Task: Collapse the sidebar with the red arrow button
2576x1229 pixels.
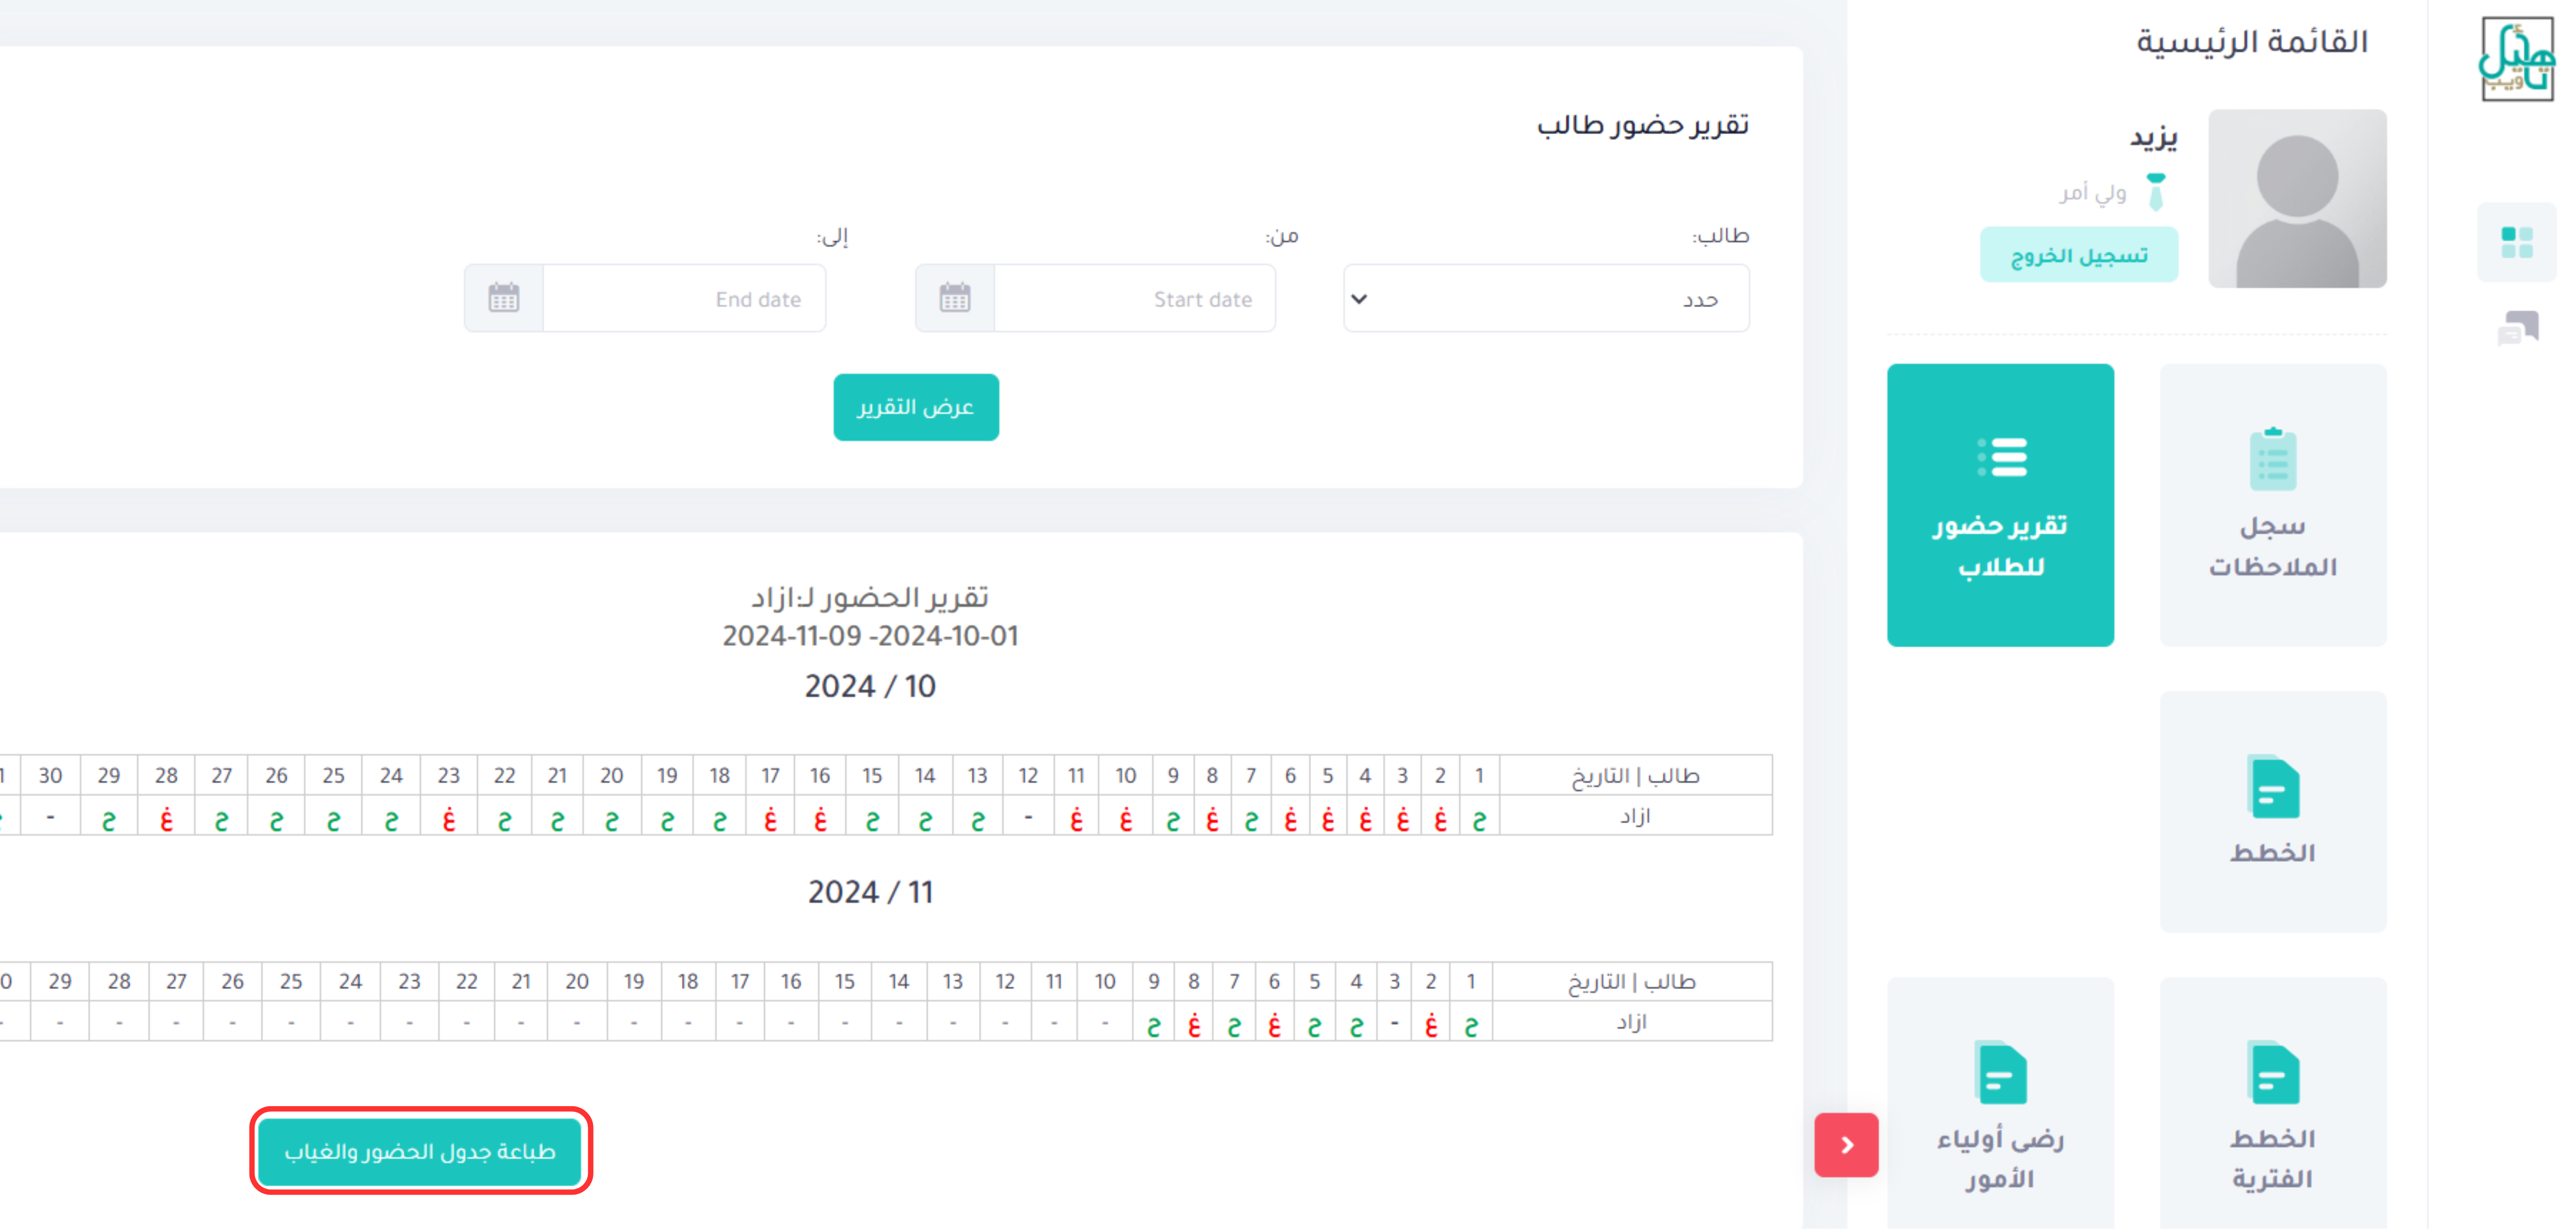Action: [x=1846, y=1145]
